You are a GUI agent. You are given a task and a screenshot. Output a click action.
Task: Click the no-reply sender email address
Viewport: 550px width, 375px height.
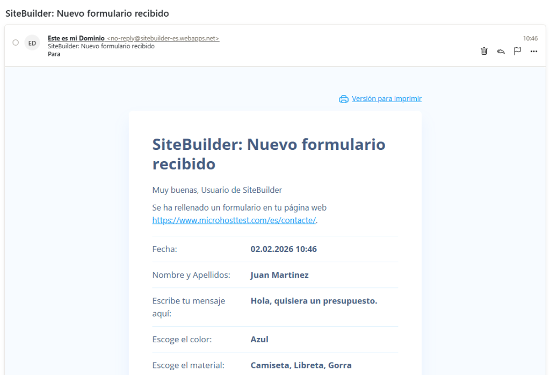pyautogui.click(x=163, y=39)
